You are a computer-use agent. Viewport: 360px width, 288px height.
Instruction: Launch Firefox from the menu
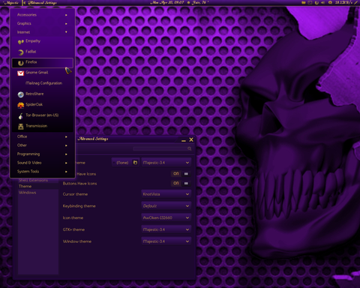click(x=43, y=62)
